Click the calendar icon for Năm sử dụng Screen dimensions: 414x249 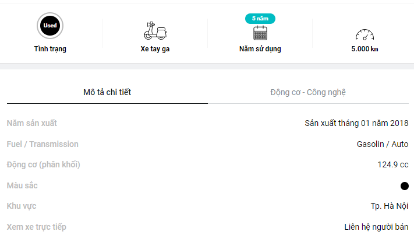(x=260, y=33)
